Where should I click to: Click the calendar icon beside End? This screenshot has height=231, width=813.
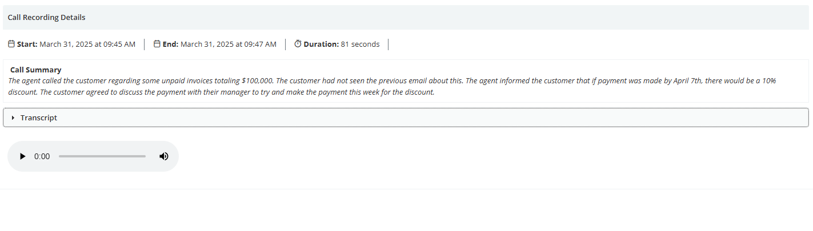(x=157, y=44)
